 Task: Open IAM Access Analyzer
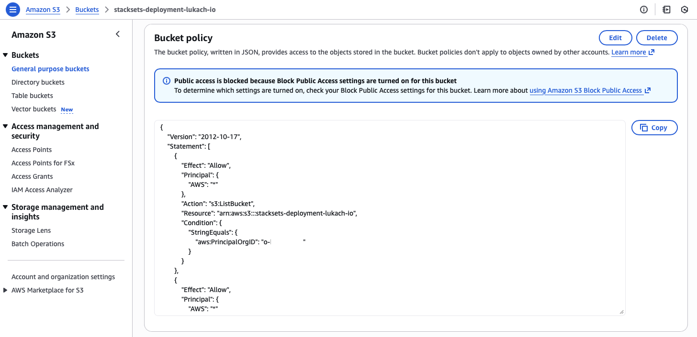[x=42, y=190]
